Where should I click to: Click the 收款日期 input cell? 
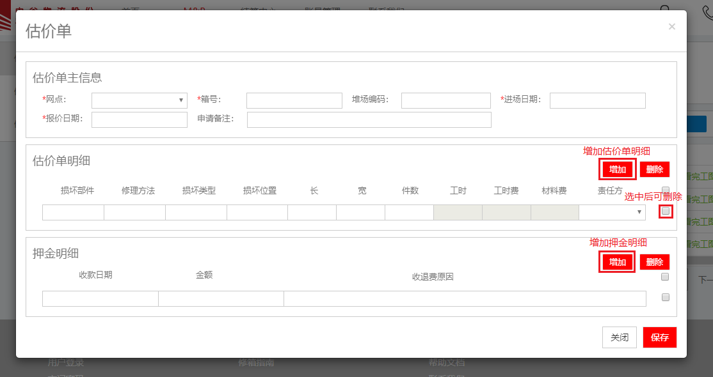coord(100,298)
